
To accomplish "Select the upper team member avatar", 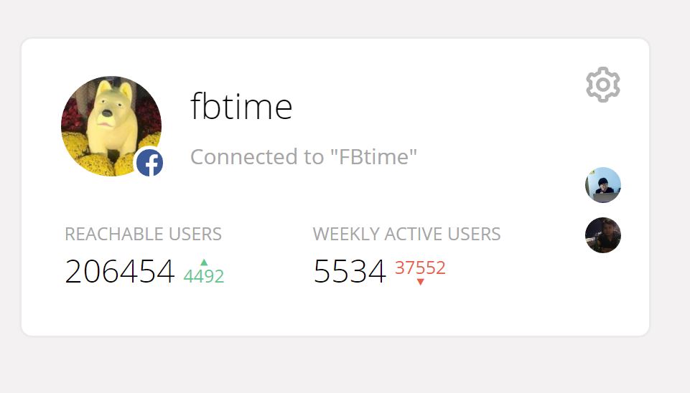I will (603, 184).
